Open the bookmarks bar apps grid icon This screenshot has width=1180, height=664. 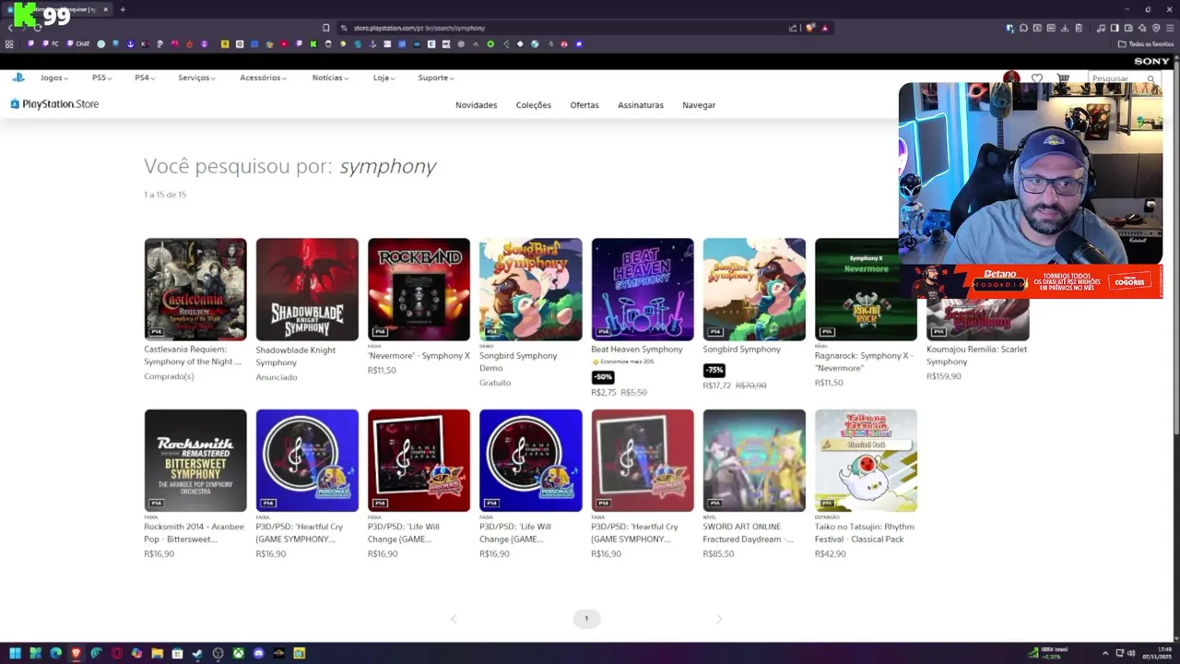9,43
